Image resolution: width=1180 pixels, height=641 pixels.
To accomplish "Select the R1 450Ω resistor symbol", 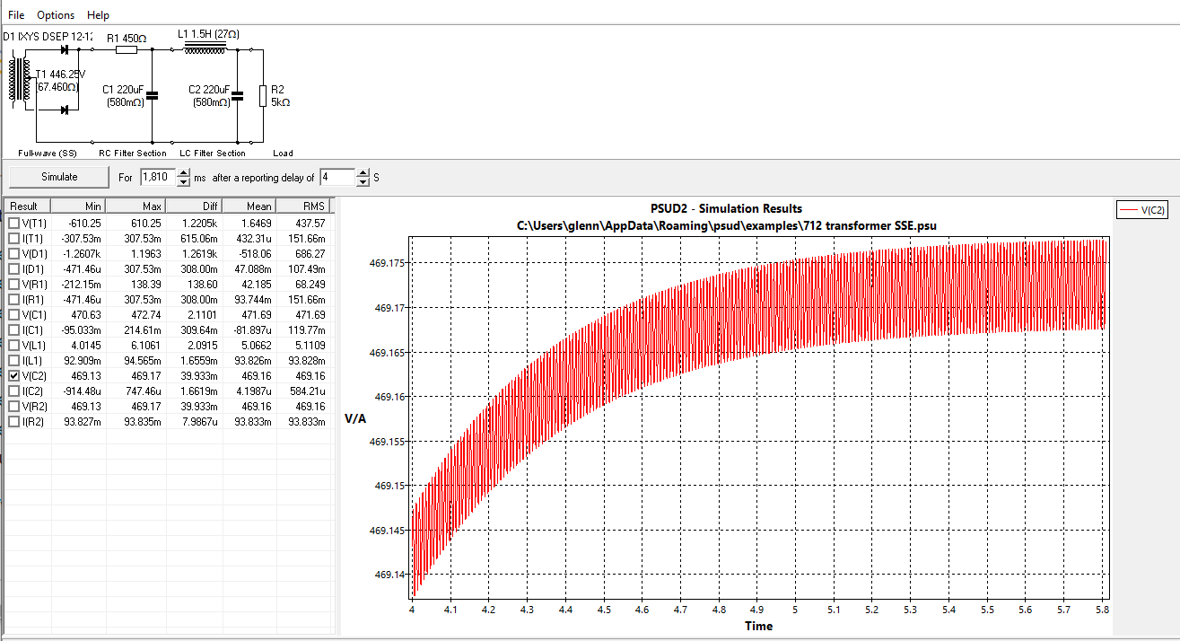I will (x=127, y=50).
